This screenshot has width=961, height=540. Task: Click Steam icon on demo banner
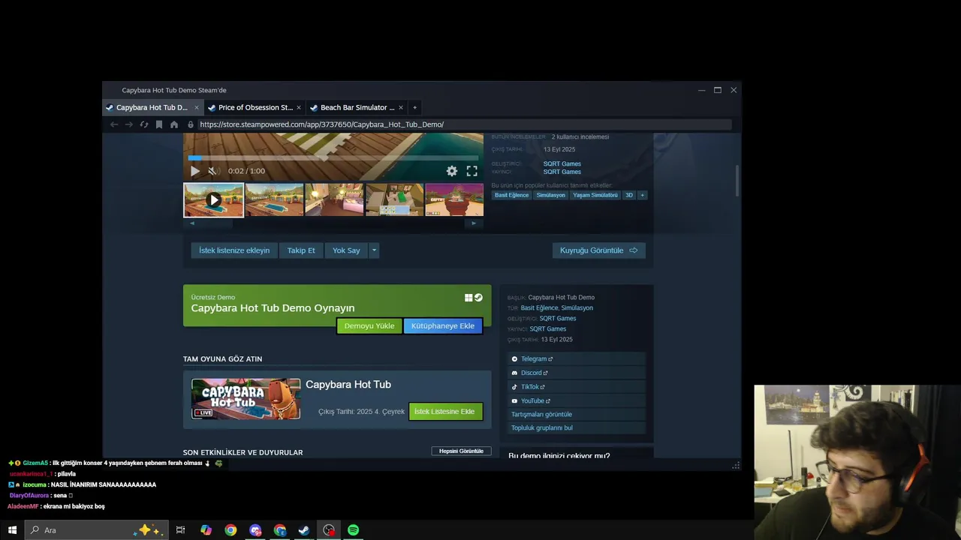click(x=478, y=298)
